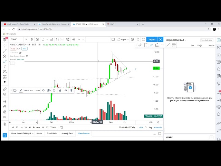Select the trend line drawing tool

[x=5, y=51]
